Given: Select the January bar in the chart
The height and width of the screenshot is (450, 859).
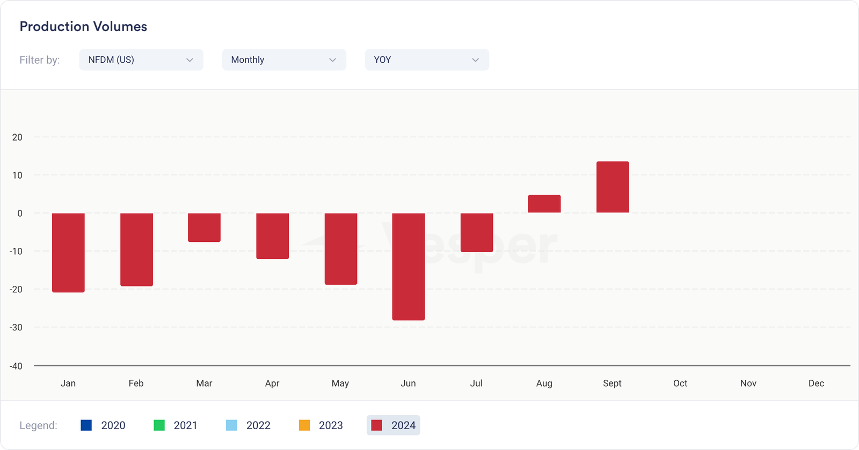Looking at the screenshot, I should coord(68,253).
